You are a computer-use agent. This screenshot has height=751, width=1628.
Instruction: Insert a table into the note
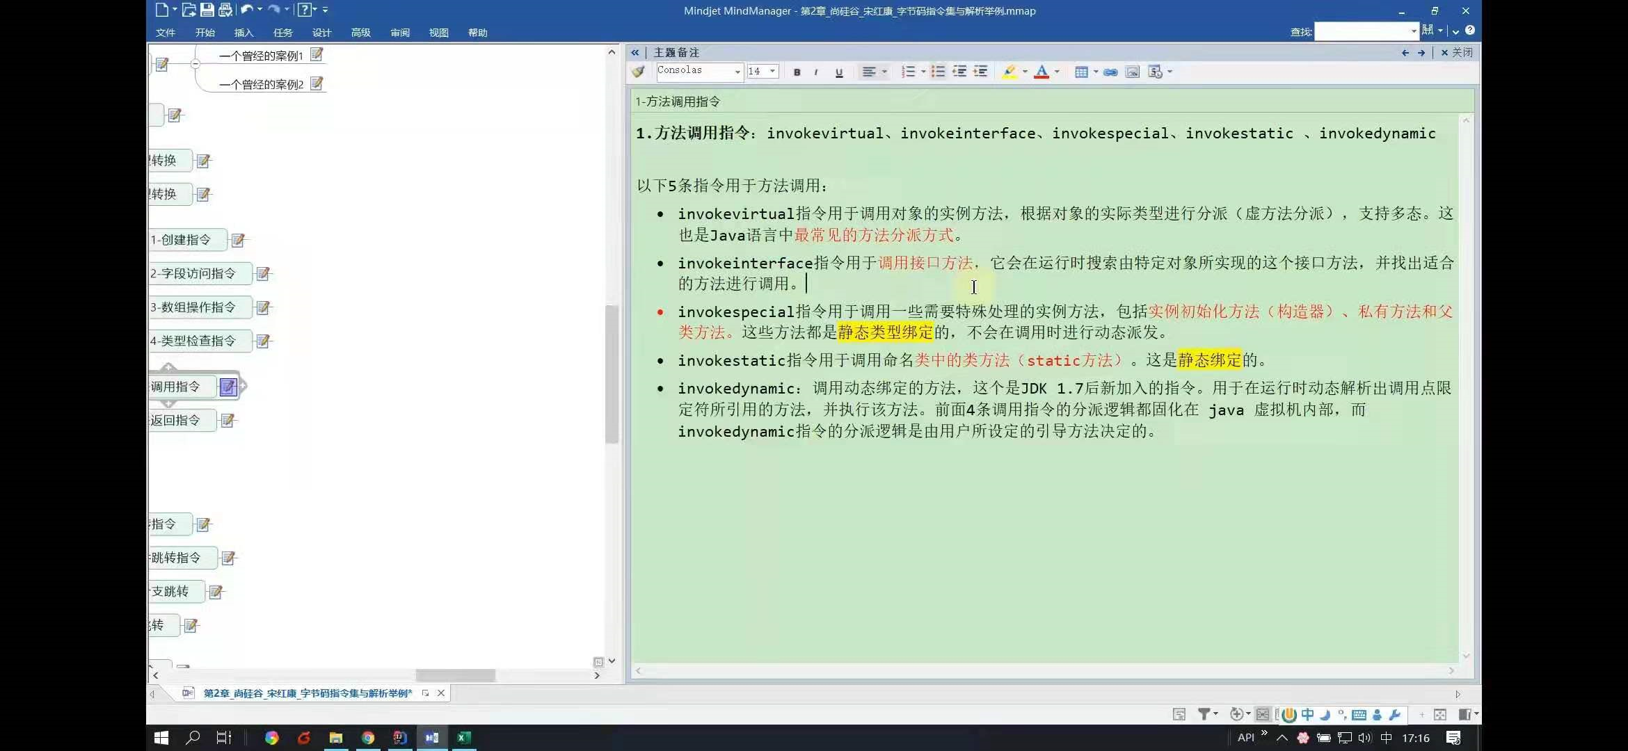pos(1081,72)
